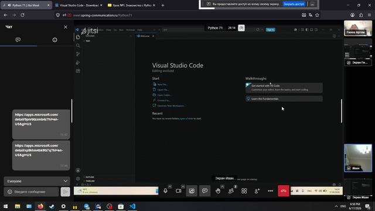This screenshot has width=375, height=211.
Task: Switch to Python 71 Jitsi Meet browser tab
Action: (x=26, y=5)
